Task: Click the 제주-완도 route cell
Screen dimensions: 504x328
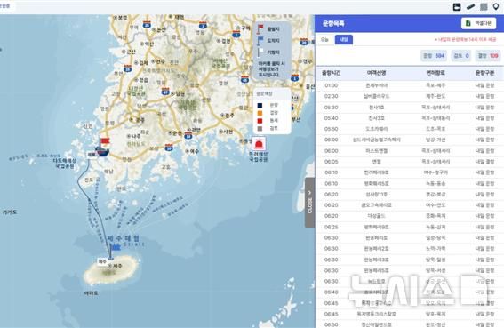Action: coord(436,96)
